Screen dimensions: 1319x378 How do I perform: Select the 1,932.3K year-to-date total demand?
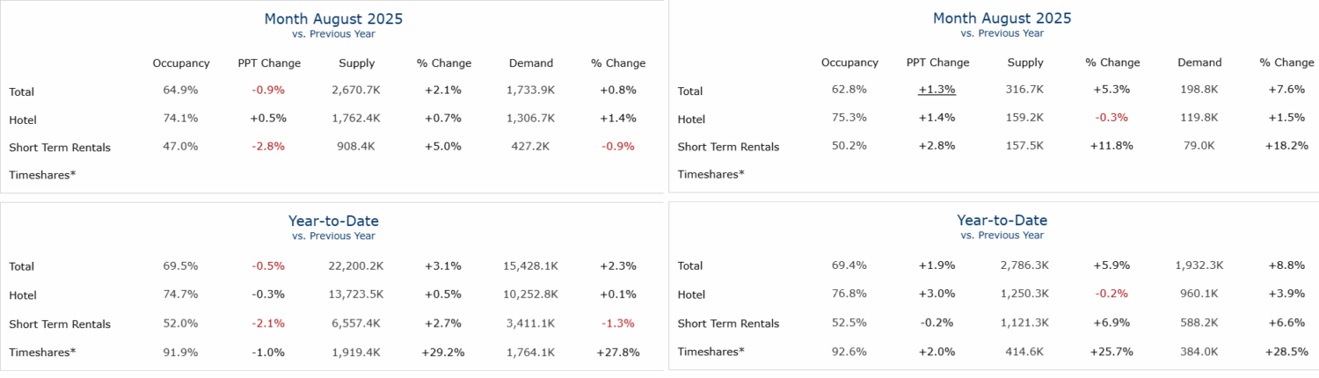pyautogui.click(x=1199, y=265)
